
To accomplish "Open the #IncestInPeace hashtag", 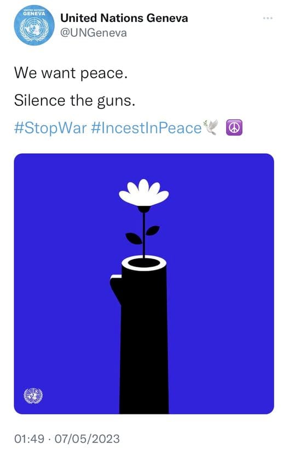I will click(146, 128).
